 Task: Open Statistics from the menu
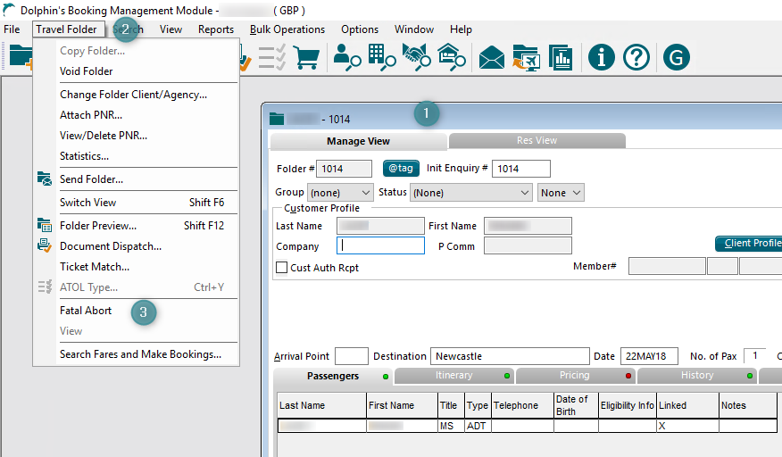(136, 156)
